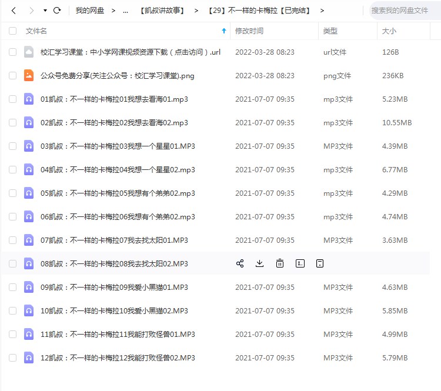Open 12凯叔：不一样的卡梅拉12我能打败怪兽02.MP3
Image resolution: width=441 pixels, height=391 pixels.
coord(118,358)
